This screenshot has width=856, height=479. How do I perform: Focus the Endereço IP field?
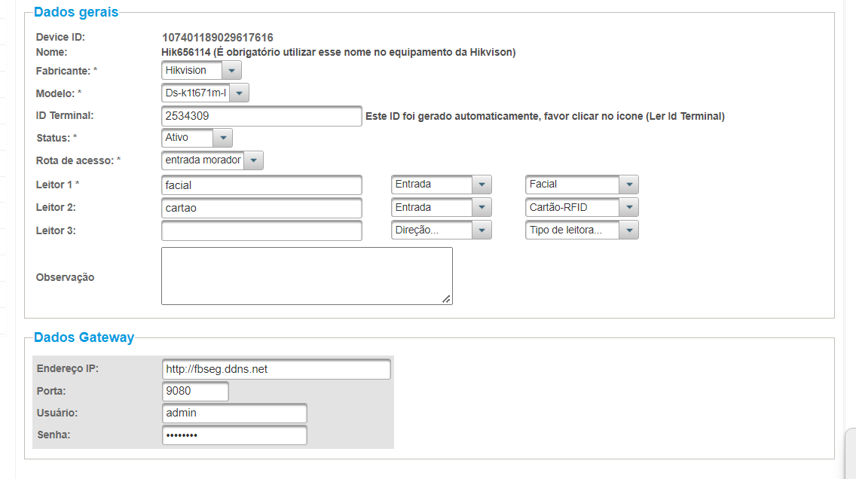click(x=276, y=370)
